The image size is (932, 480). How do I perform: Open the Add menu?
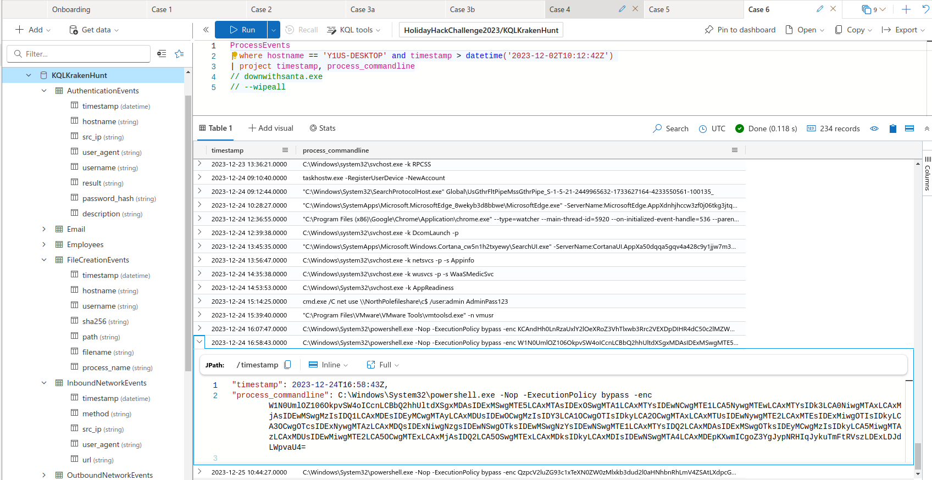coord(33,30)
